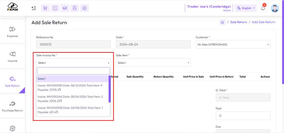Follow the Sale Return breadcrumb link

[x=238, y=22]
